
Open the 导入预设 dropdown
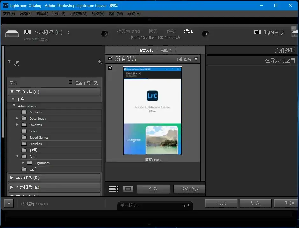point(186,205)
